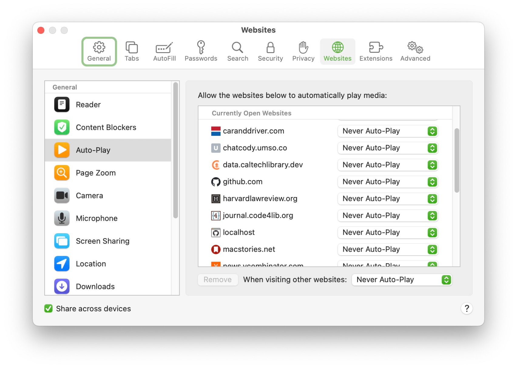517x369 pixels.
Task: Click the help question mark button
Action: (x=466, y=309)
